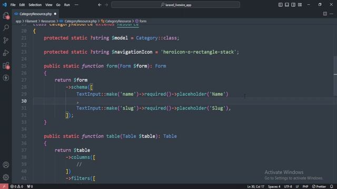337x189 pixels.
Task: Open the Run and Debug view
Action: click(x=6, y=52)
